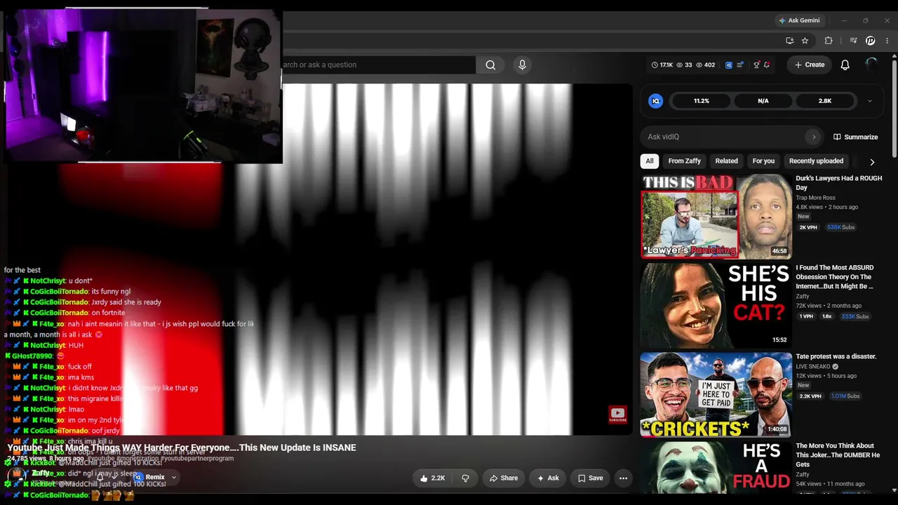This screenshot has width=898, height=505.
Task: Open more actions three-dot menu under video
Action: (623, 478)
